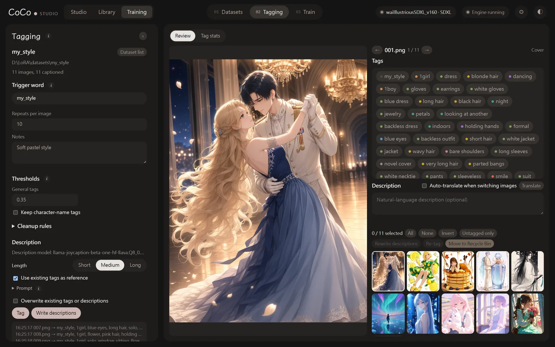Go to previous image arrow

(x=377, y=50)
